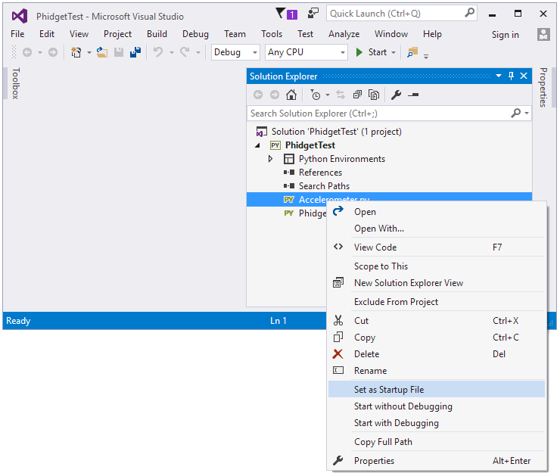
Task: Select the Solution 'PhidgetTest' root node
Action: pos(337,132)
